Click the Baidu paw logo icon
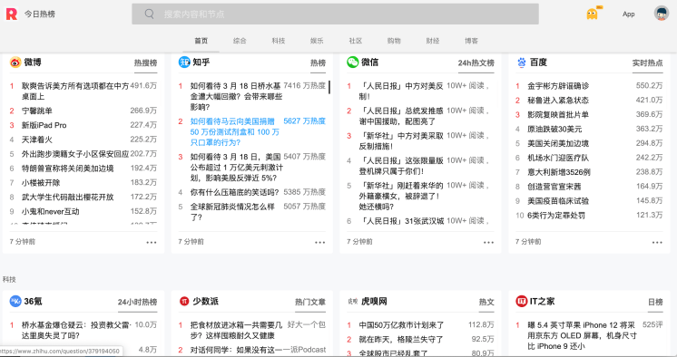Screen dimensions: 677x357 [521, 63]
